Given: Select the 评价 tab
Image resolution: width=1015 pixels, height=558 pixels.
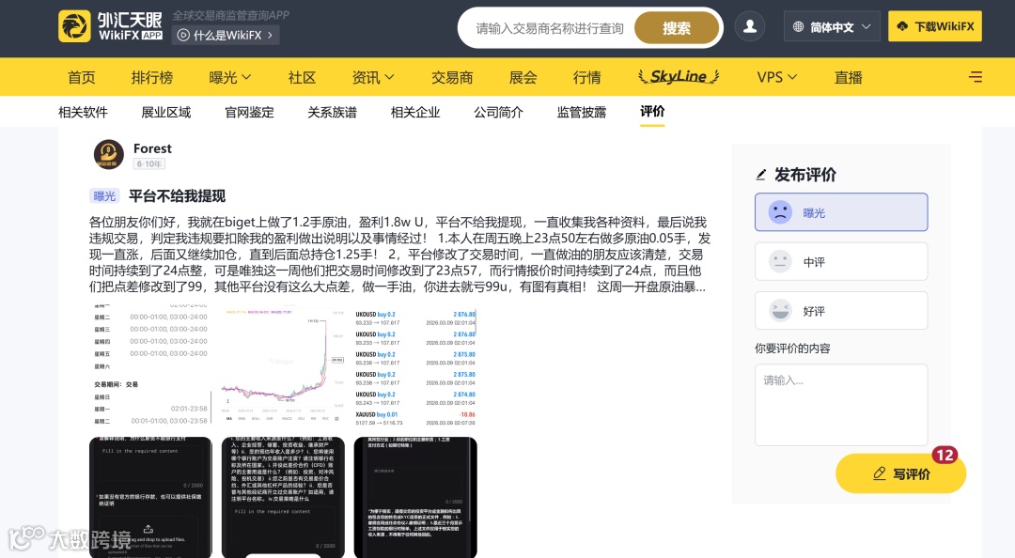Looking at the screenshot, I should pyautogui.click(x=652, y=112).
